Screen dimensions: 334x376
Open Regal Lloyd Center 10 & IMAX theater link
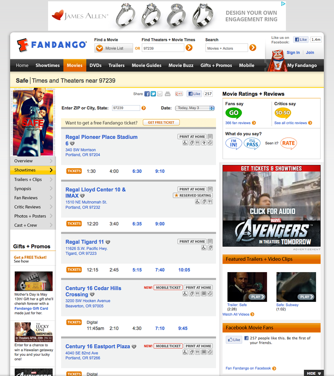[95, 193]
